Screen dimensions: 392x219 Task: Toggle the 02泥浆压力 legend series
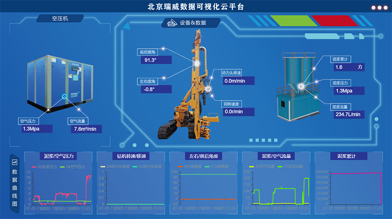(44, 167)
